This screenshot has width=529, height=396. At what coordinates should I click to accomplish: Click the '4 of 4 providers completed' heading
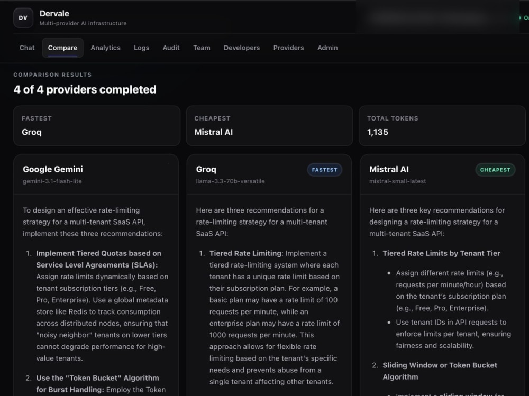click(85, 89)
